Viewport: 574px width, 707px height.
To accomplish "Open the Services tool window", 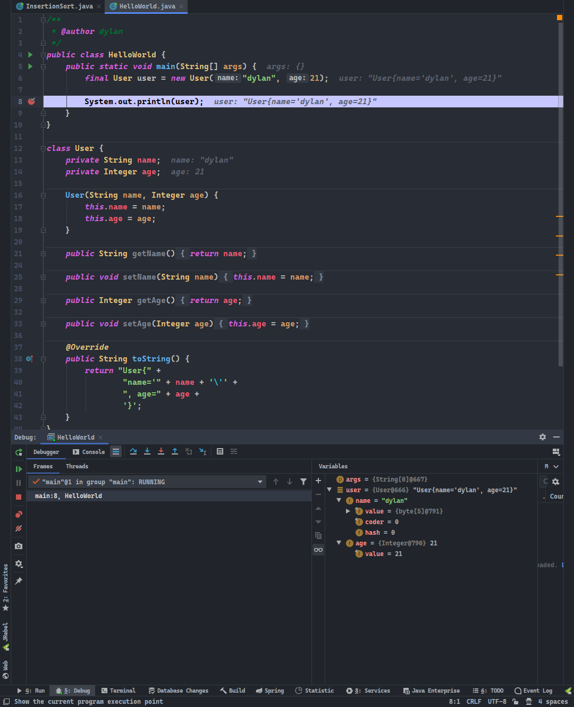I will pyautogui.click(x=368, y=691).
